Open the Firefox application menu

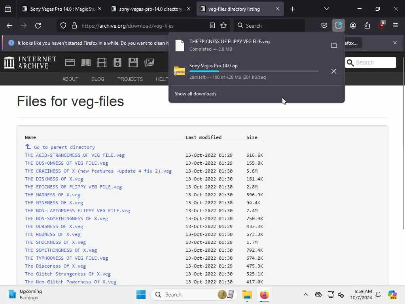click(x=396, y=26)
